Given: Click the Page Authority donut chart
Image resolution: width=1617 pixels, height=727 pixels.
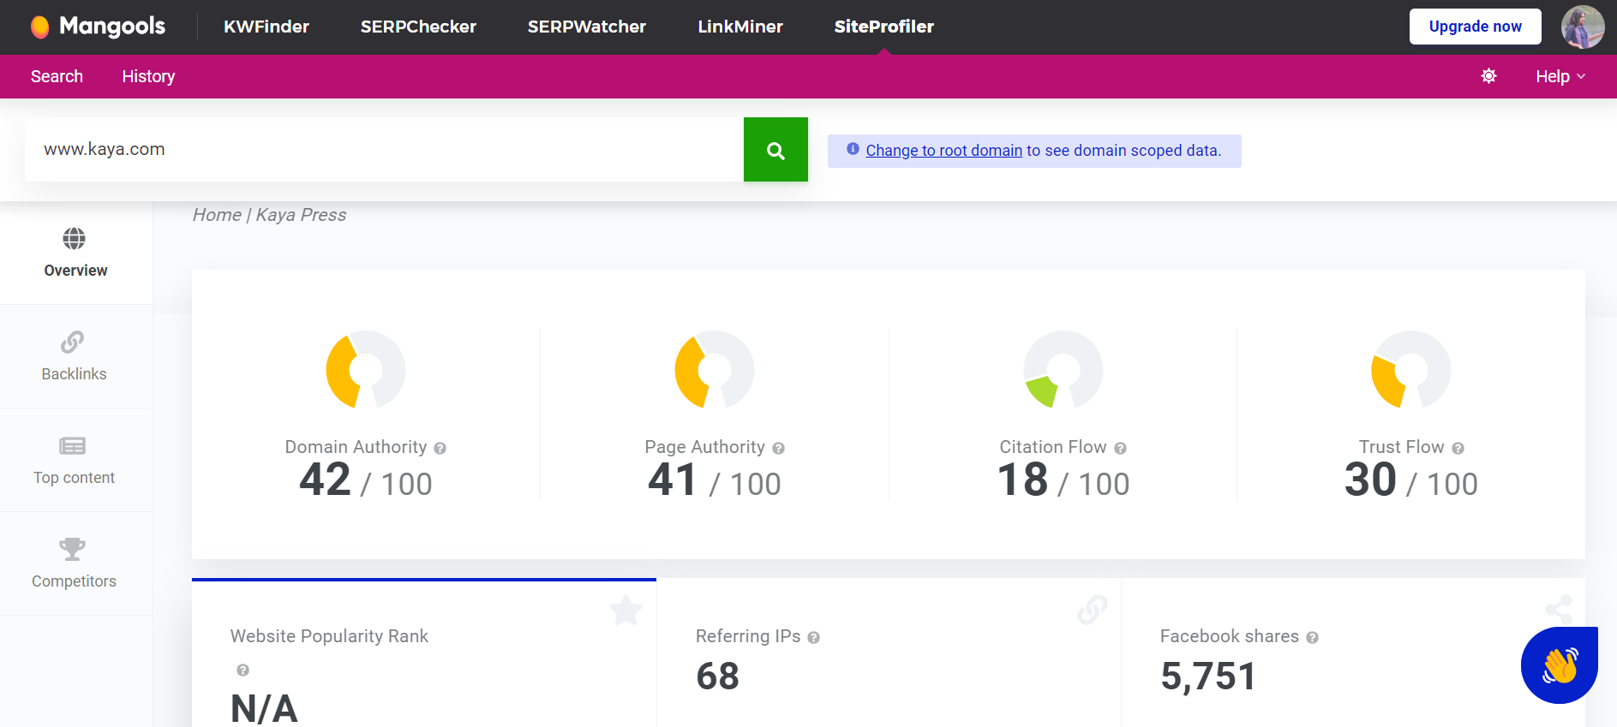Looking at the screenshot, I should (x=715, y=370).
